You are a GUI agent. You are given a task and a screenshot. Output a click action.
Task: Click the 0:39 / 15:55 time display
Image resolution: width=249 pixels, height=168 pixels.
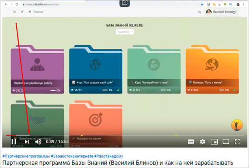coord(57,142)
